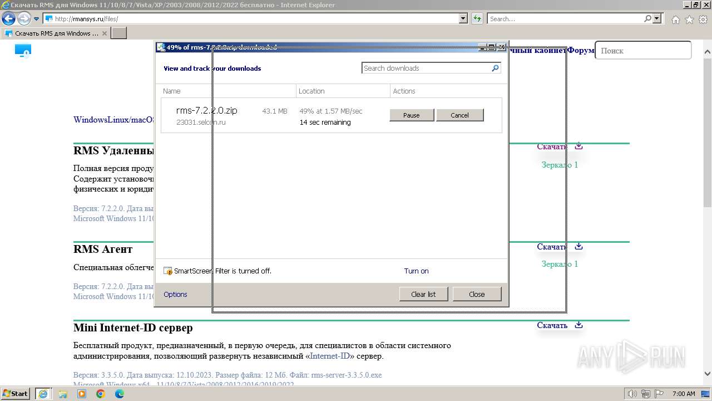The image size is (712, 401).
Task: Click the magnifier icon in Search downloads
Action: 495,68
